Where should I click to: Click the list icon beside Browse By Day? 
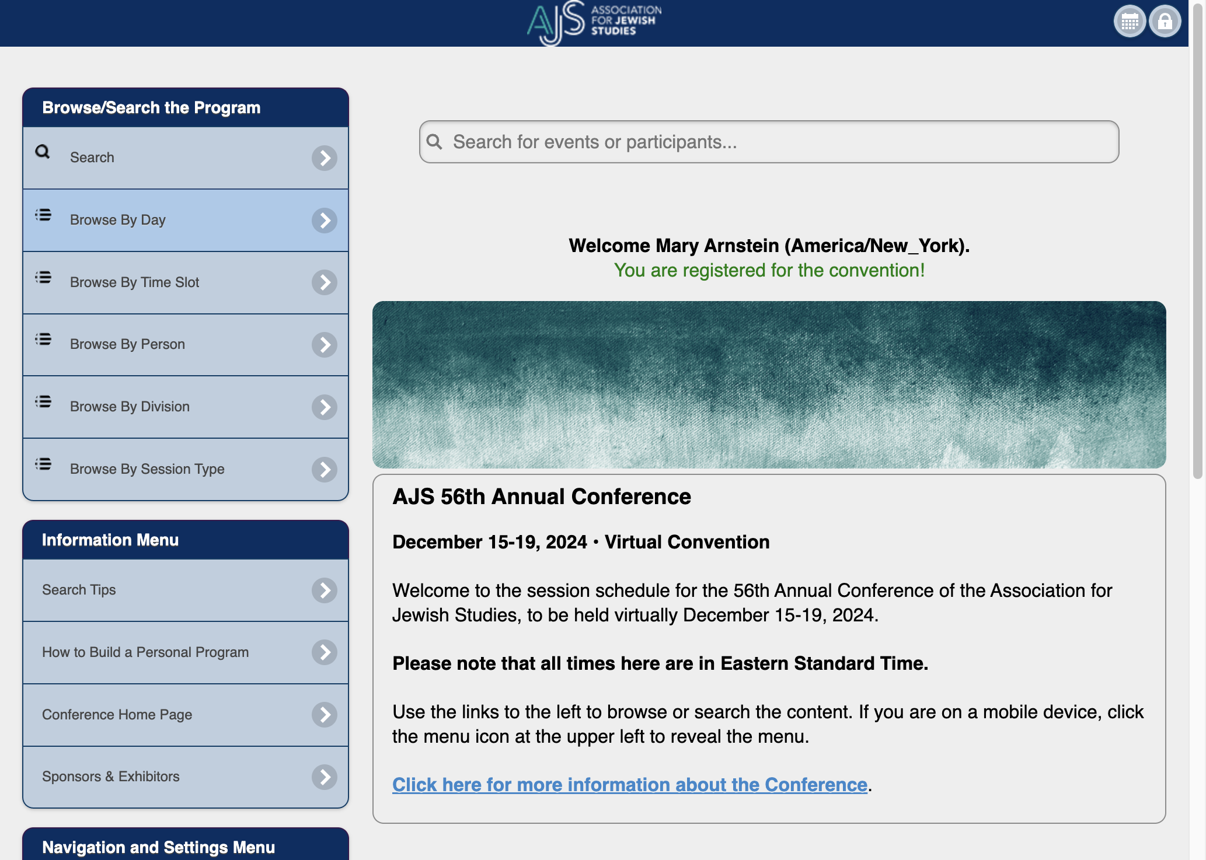pyautogui.click(x=43, y=215)
